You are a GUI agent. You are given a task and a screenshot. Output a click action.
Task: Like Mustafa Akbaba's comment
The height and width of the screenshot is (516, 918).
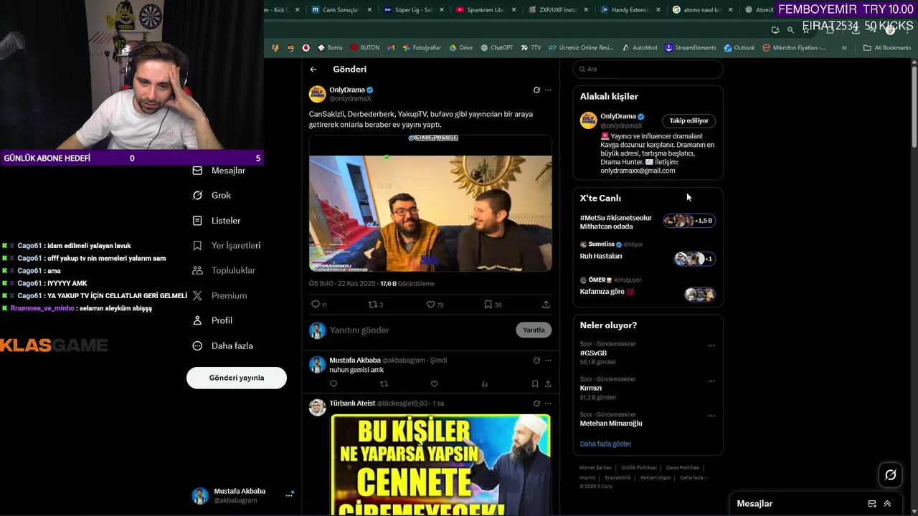click(434, 384)
